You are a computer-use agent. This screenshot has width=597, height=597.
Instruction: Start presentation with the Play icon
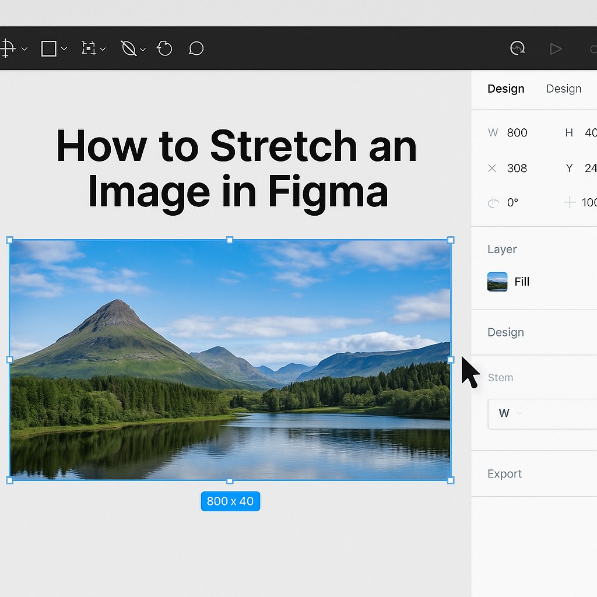556,48
